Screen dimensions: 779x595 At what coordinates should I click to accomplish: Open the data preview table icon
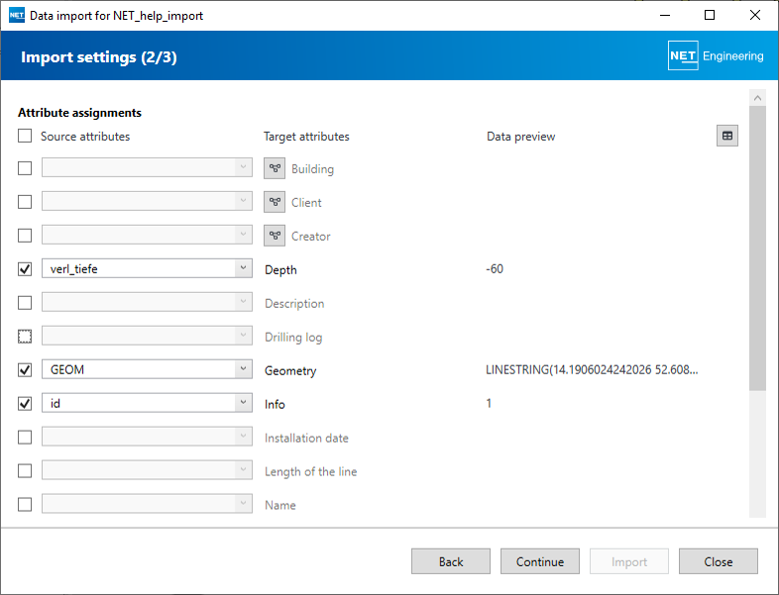coord(727,136)
